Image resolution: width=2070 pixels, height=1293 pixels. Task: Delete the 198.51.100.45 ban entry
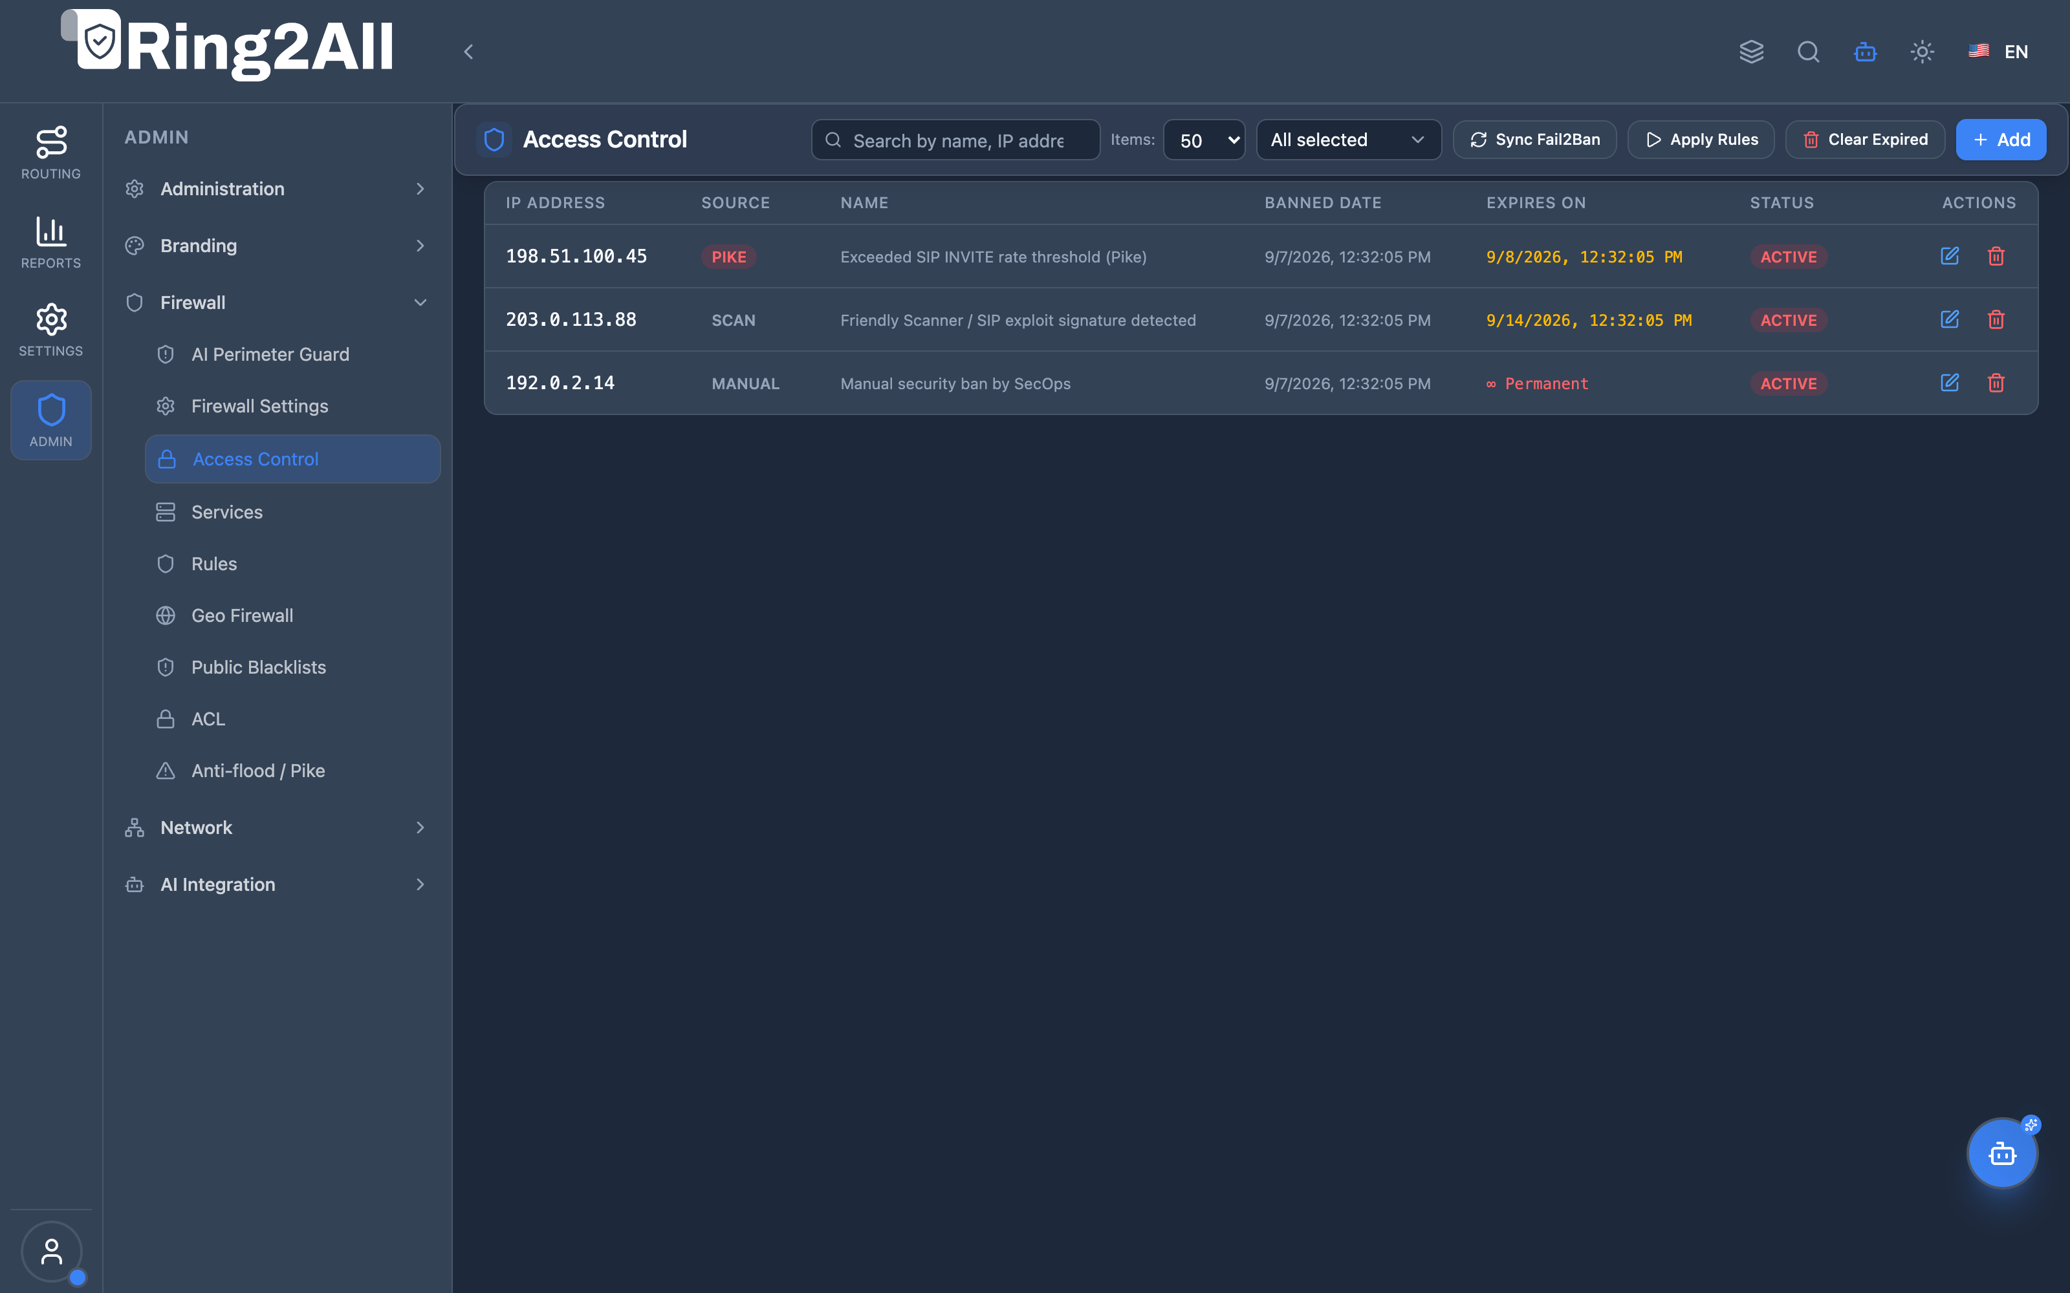pyautogui.click(x=1996, y=256)
